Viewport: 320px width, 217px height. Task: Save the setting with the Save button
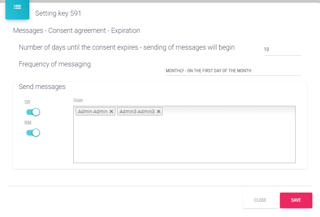pyautogui.click(x=296, y=200)
